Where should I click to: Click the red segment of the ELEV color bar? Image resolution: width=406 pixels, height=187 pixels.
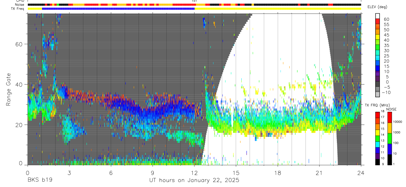click(x=378, y=20)
